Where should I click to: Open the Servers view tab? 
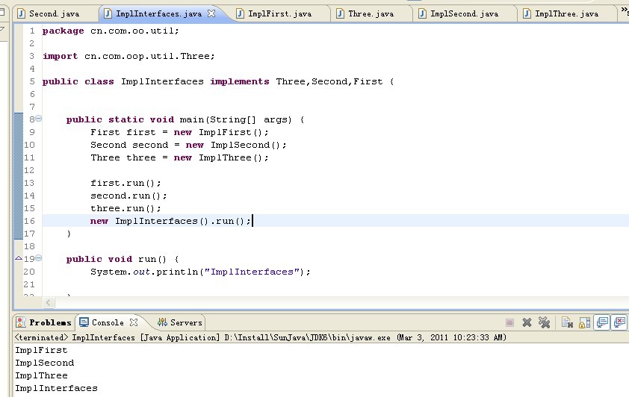coord(180,322)
